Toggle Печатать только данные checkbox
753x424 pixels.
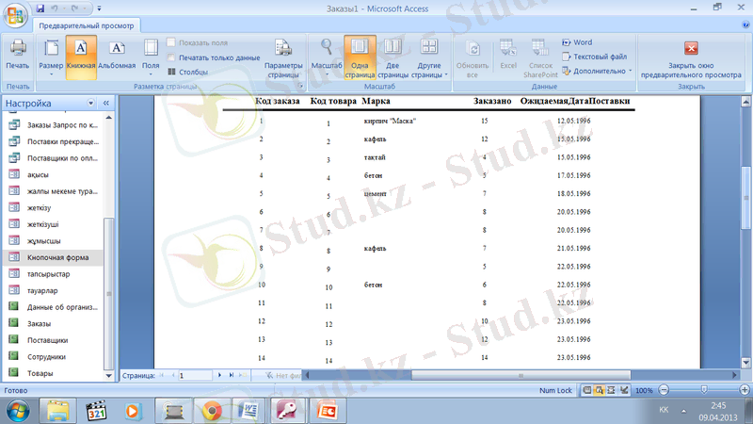point(171,57)
